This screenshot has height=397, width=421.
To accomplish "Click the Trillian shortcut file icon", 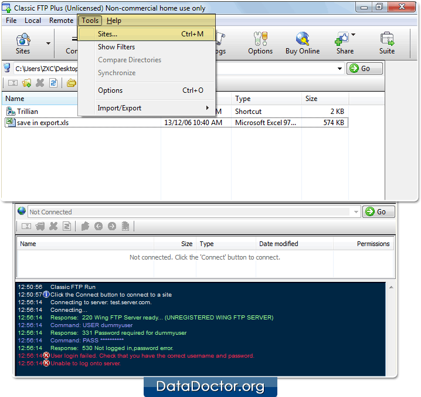I will 11,112.
